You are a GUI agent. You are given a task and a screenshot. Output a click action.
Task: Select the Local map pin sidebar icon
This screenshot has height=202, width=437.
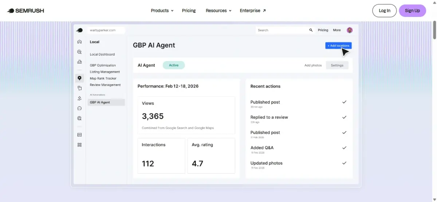[x=79, y=78]
